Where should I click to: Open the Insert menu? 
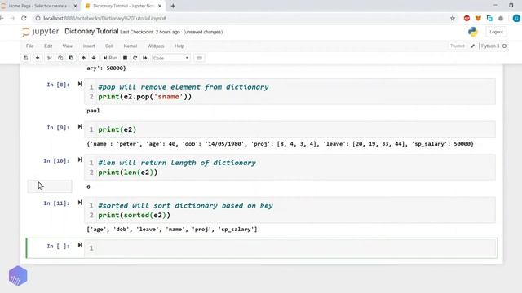[89, 46]
